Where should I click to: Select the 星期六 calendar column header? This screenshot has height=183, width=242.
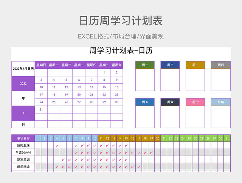point(117,65)
